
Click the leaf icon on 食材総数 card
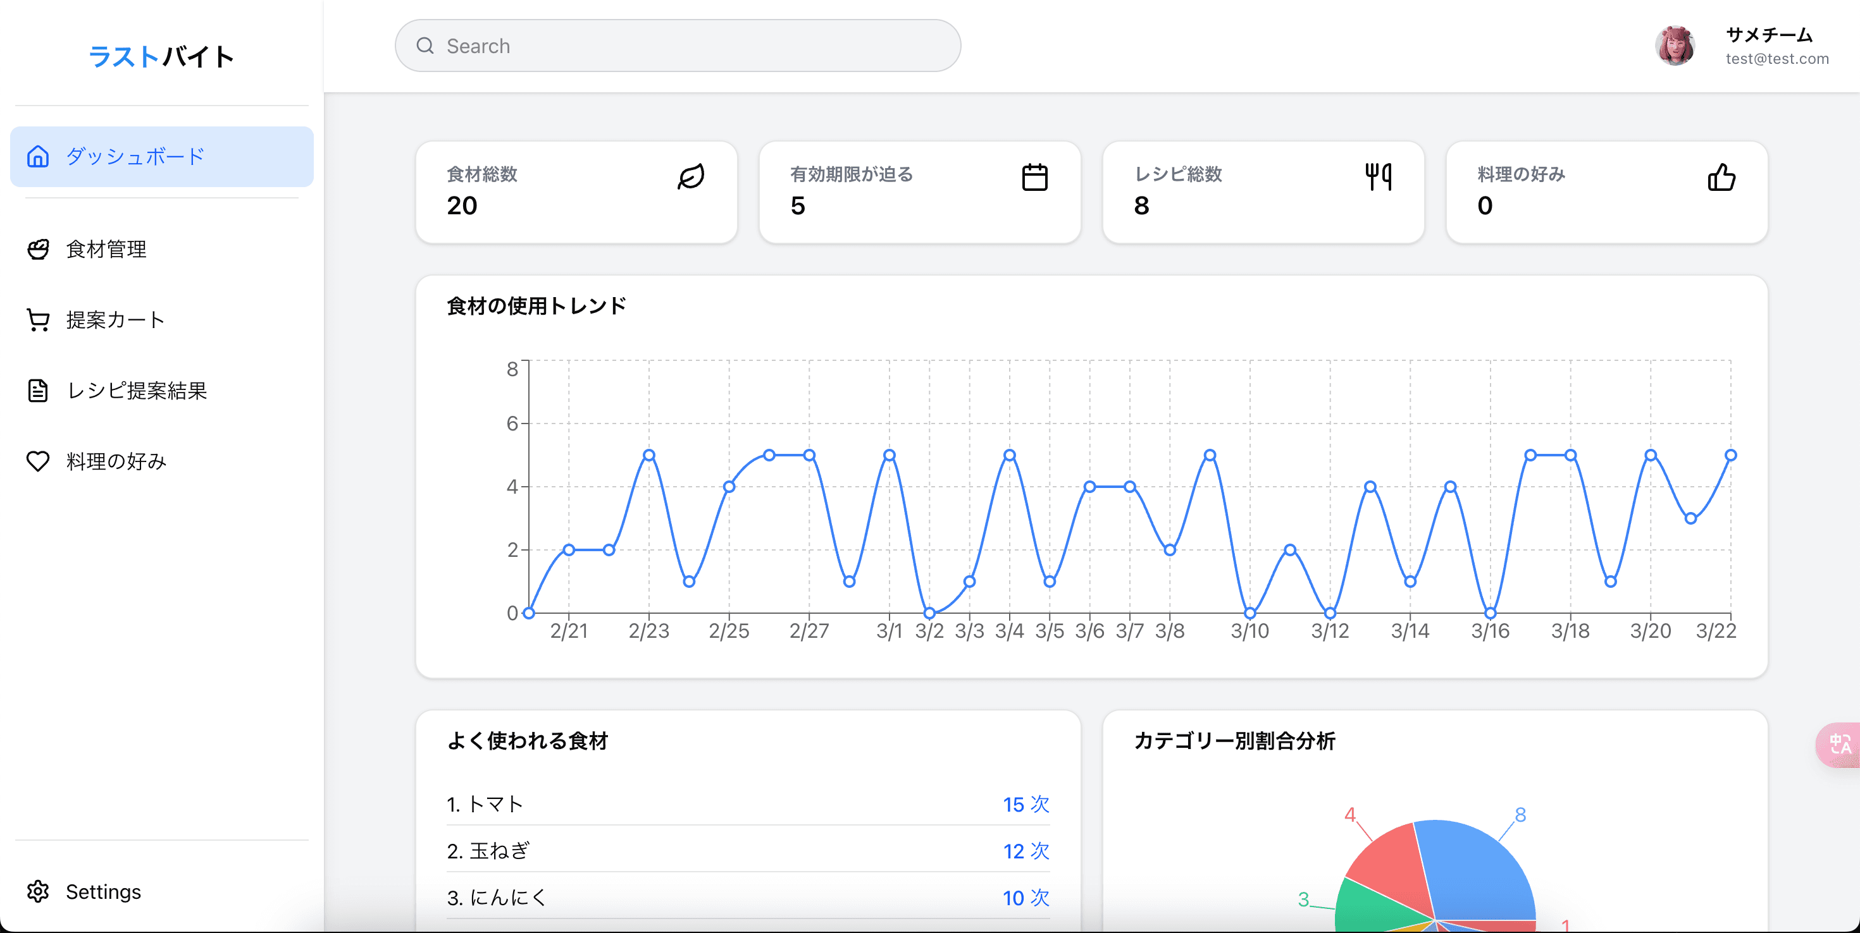[690, 177]
